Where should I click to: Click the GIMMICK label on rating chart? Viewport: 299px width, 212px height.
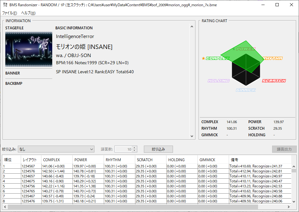(x=246, y=90)
